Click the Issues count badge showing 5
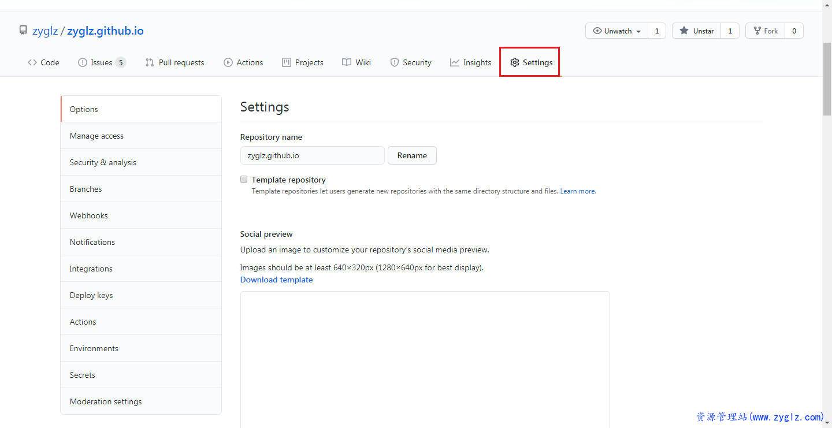This screenshot has height=428, width=832. click(120, 62)
